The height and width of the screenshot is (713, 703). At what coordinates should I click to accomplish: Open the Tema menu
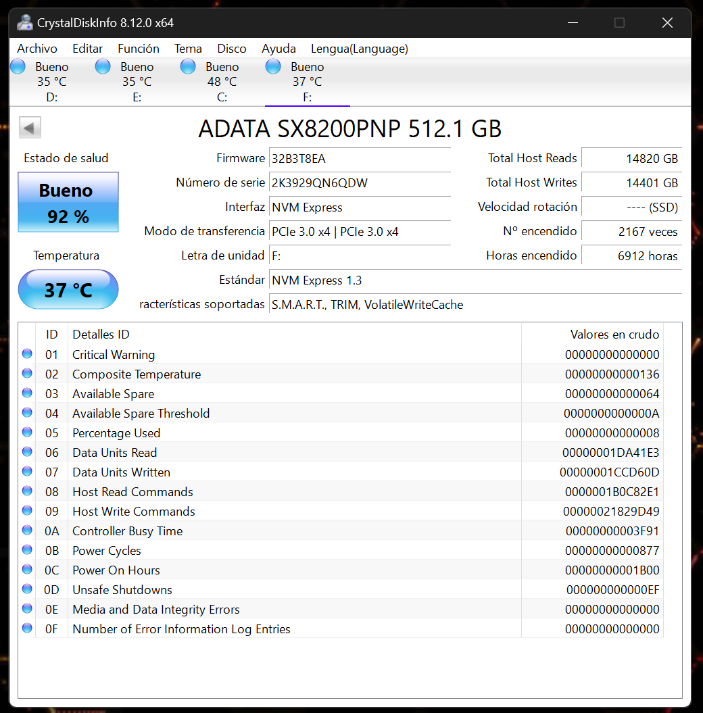pos(188,49)
